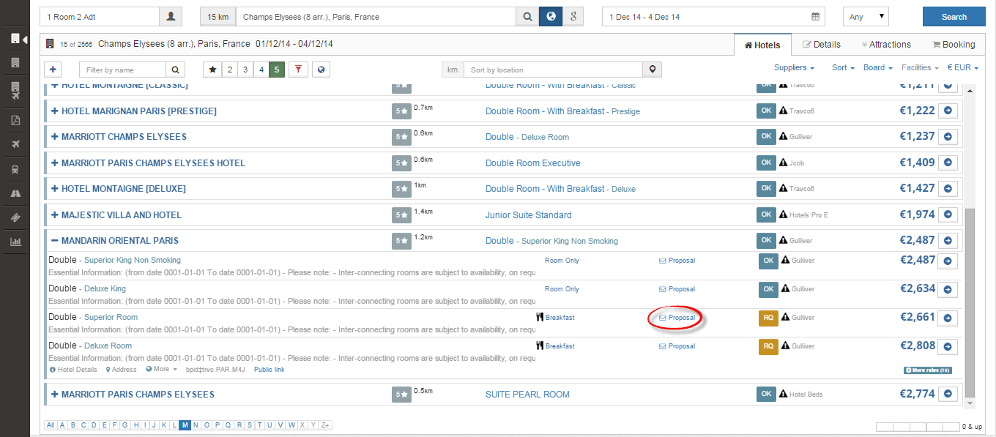996x437 pixels.
Task: Click the active hotel icon in sidebar
Action: click(x=15, y=39)
